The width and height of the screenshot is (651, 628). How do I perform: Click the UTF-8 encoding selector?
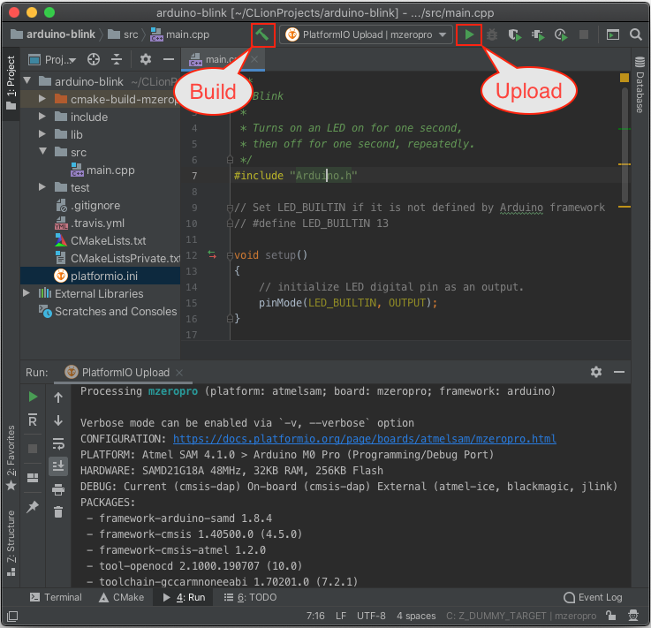click(371, 616)
